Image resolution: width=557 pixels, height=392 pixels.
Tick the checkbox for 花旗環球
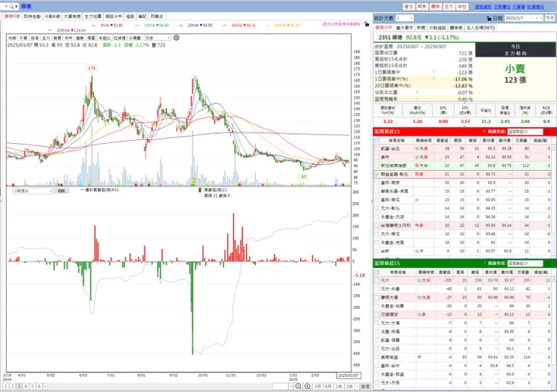[x=376, y=315]
